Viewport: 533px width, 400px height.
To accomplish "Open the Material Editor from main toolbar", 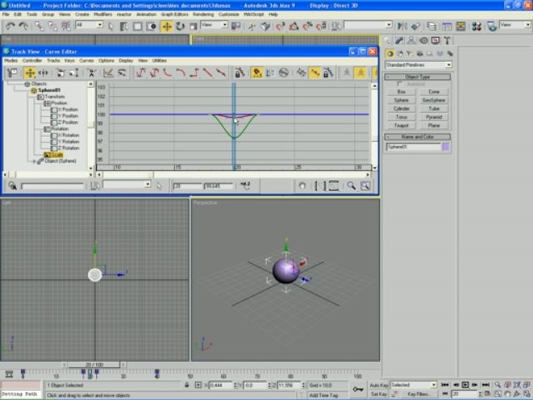I will (x=475, y=26).
